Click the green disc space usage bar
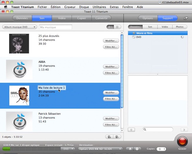192x154 pixels. 6,149
